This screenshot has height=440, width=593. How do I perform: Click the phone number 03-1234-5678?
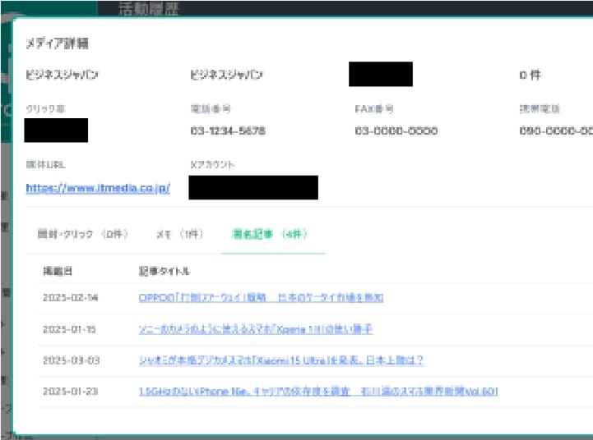pos(228,131)
